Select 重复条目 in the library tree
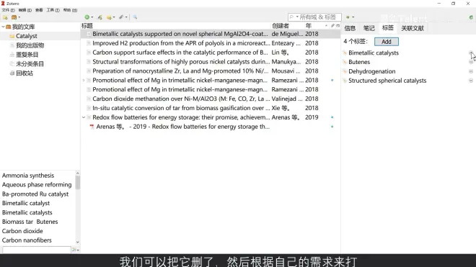The width and height of the screenshot is (476, 267). click(27, 55)
